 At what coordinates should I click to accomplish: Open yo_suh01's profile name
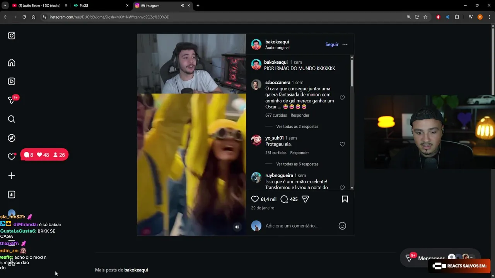click(275, 138)
